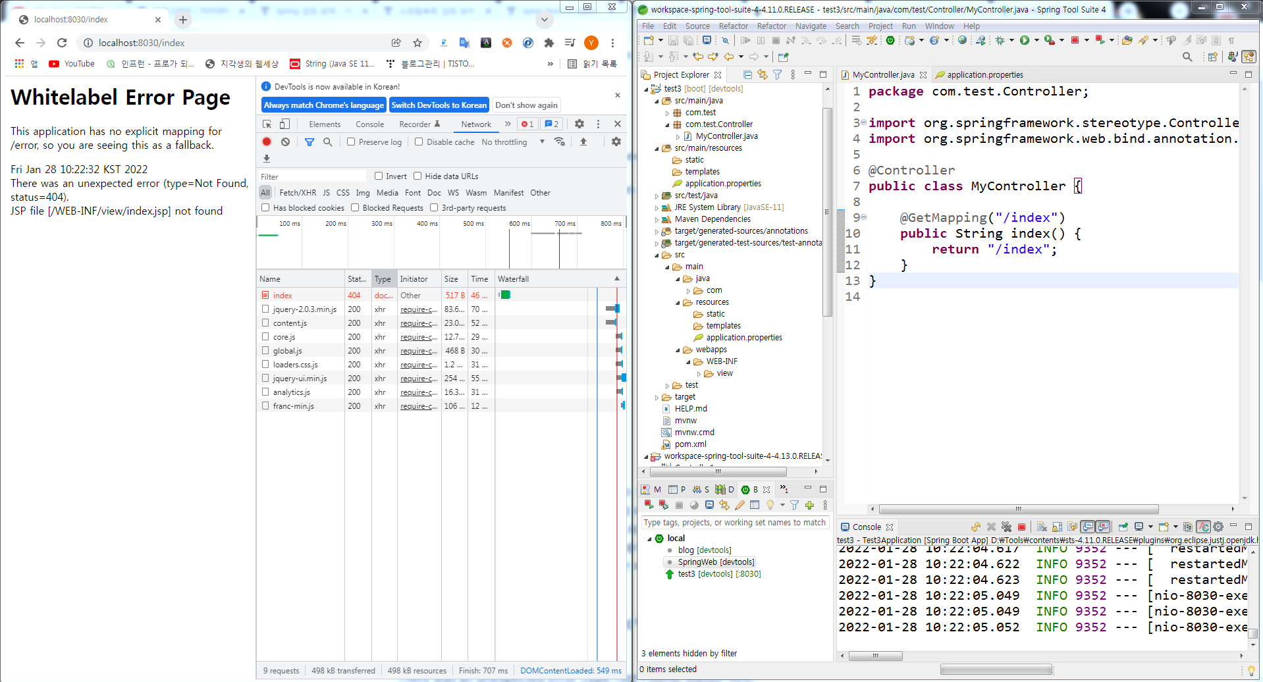Enable Preserve log checkbox
Screen dimensions: 1263x682
[351, 142]
